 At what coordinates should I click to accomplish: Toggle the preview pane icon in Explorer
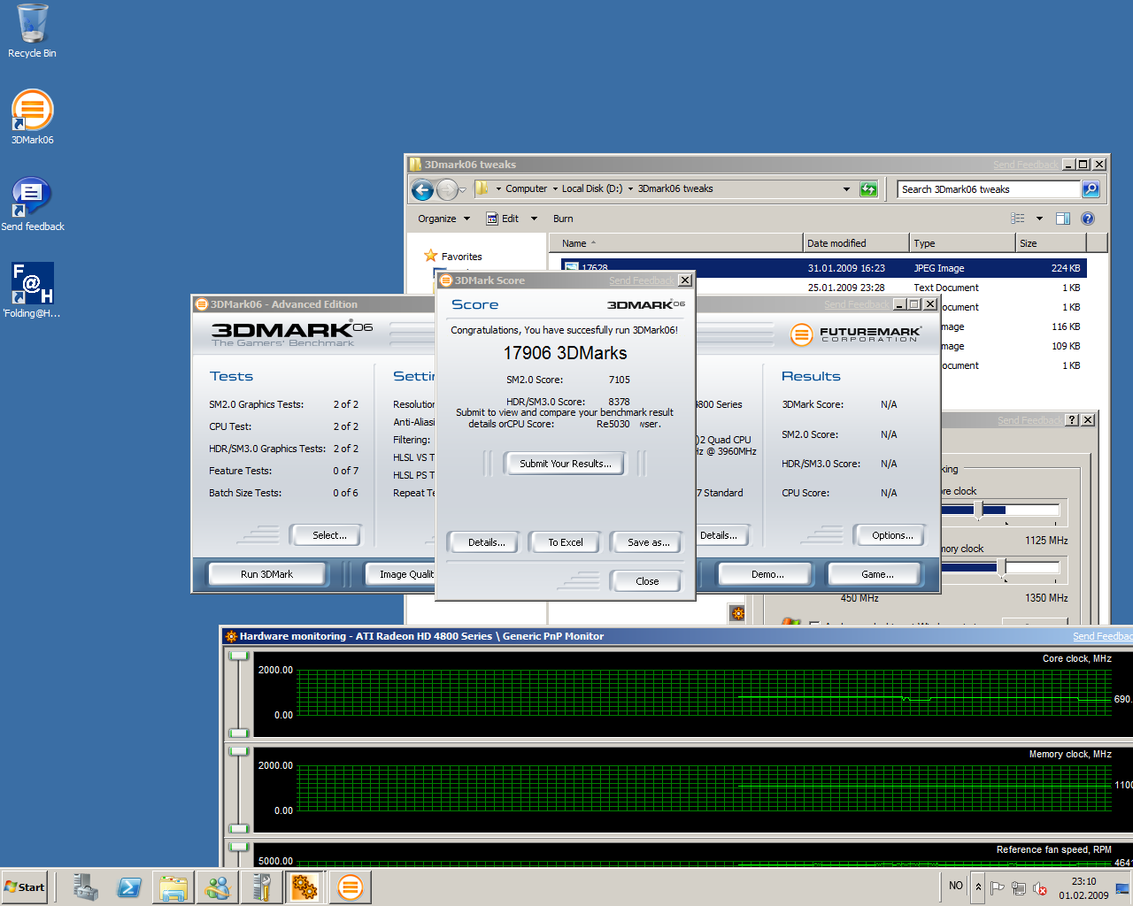[x=1063, y=219]
